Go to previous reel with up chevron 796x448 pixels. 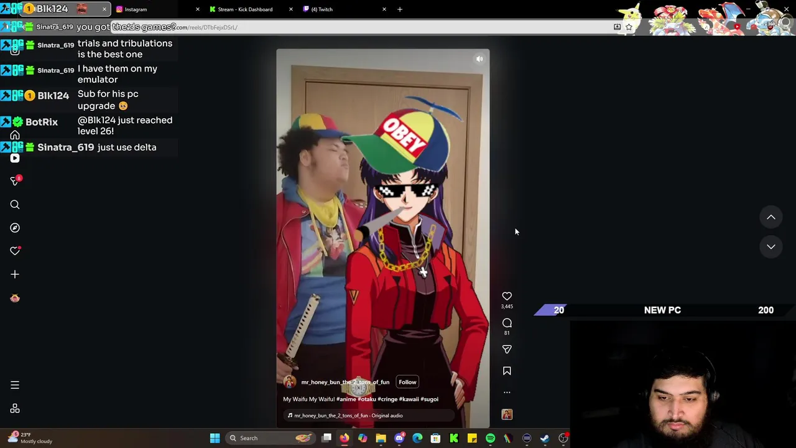(771, 217)
